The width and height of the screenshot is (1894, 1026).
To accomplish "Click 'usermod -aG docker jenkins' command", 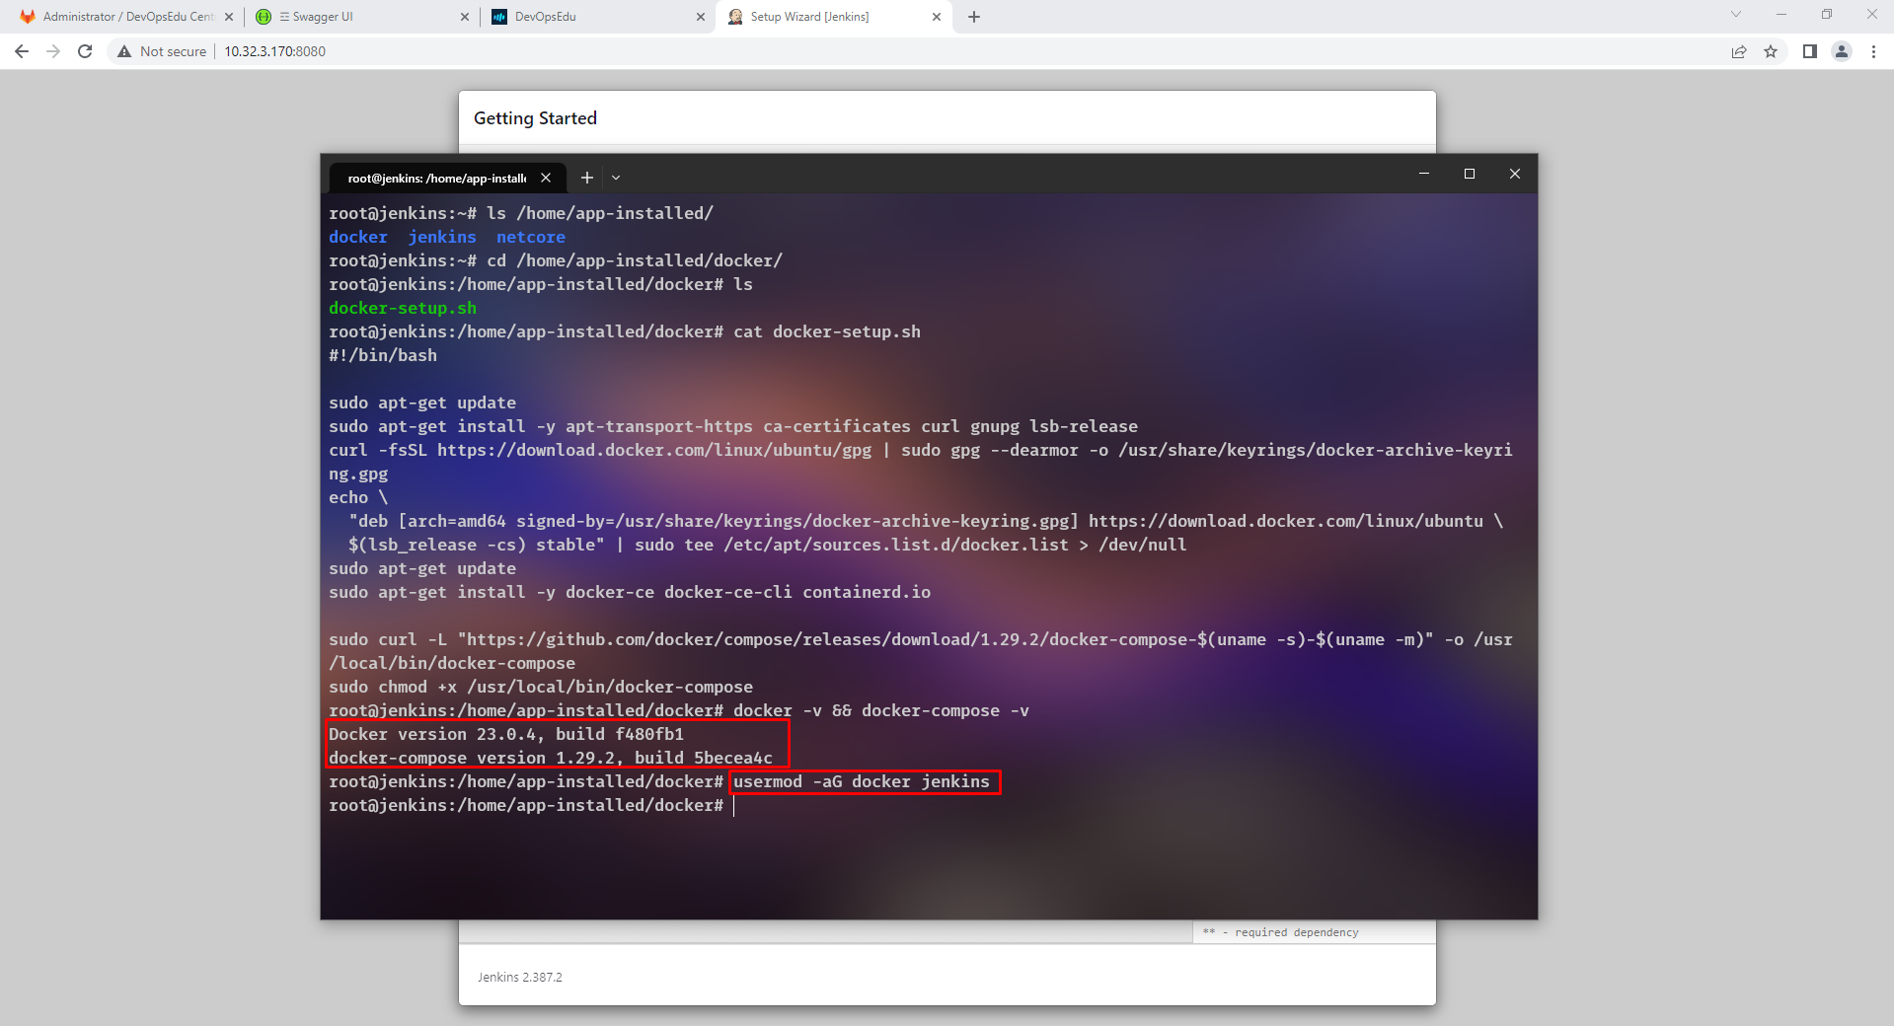I will [x=862, y=781].
